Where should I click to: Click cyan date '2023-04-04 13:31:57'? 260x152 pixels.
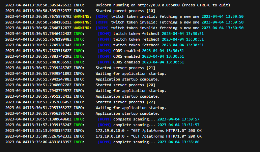pos(178,125)
